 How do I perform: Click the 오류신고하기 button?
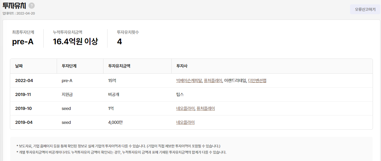coord(365,9)
